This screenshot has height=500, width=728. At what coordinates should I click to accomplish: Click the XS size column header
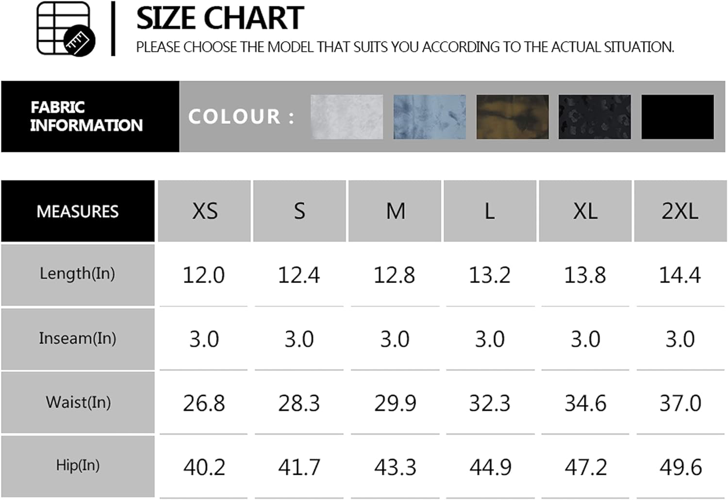click(204, 211)
